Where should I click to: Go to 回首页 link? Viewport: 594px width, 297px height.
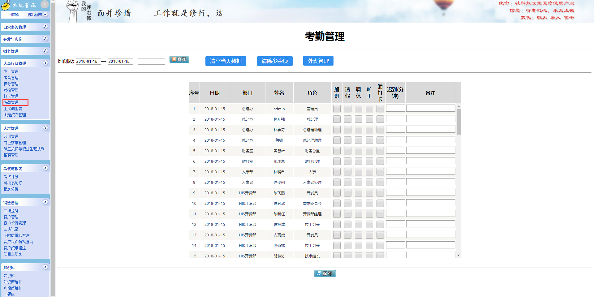14,15
